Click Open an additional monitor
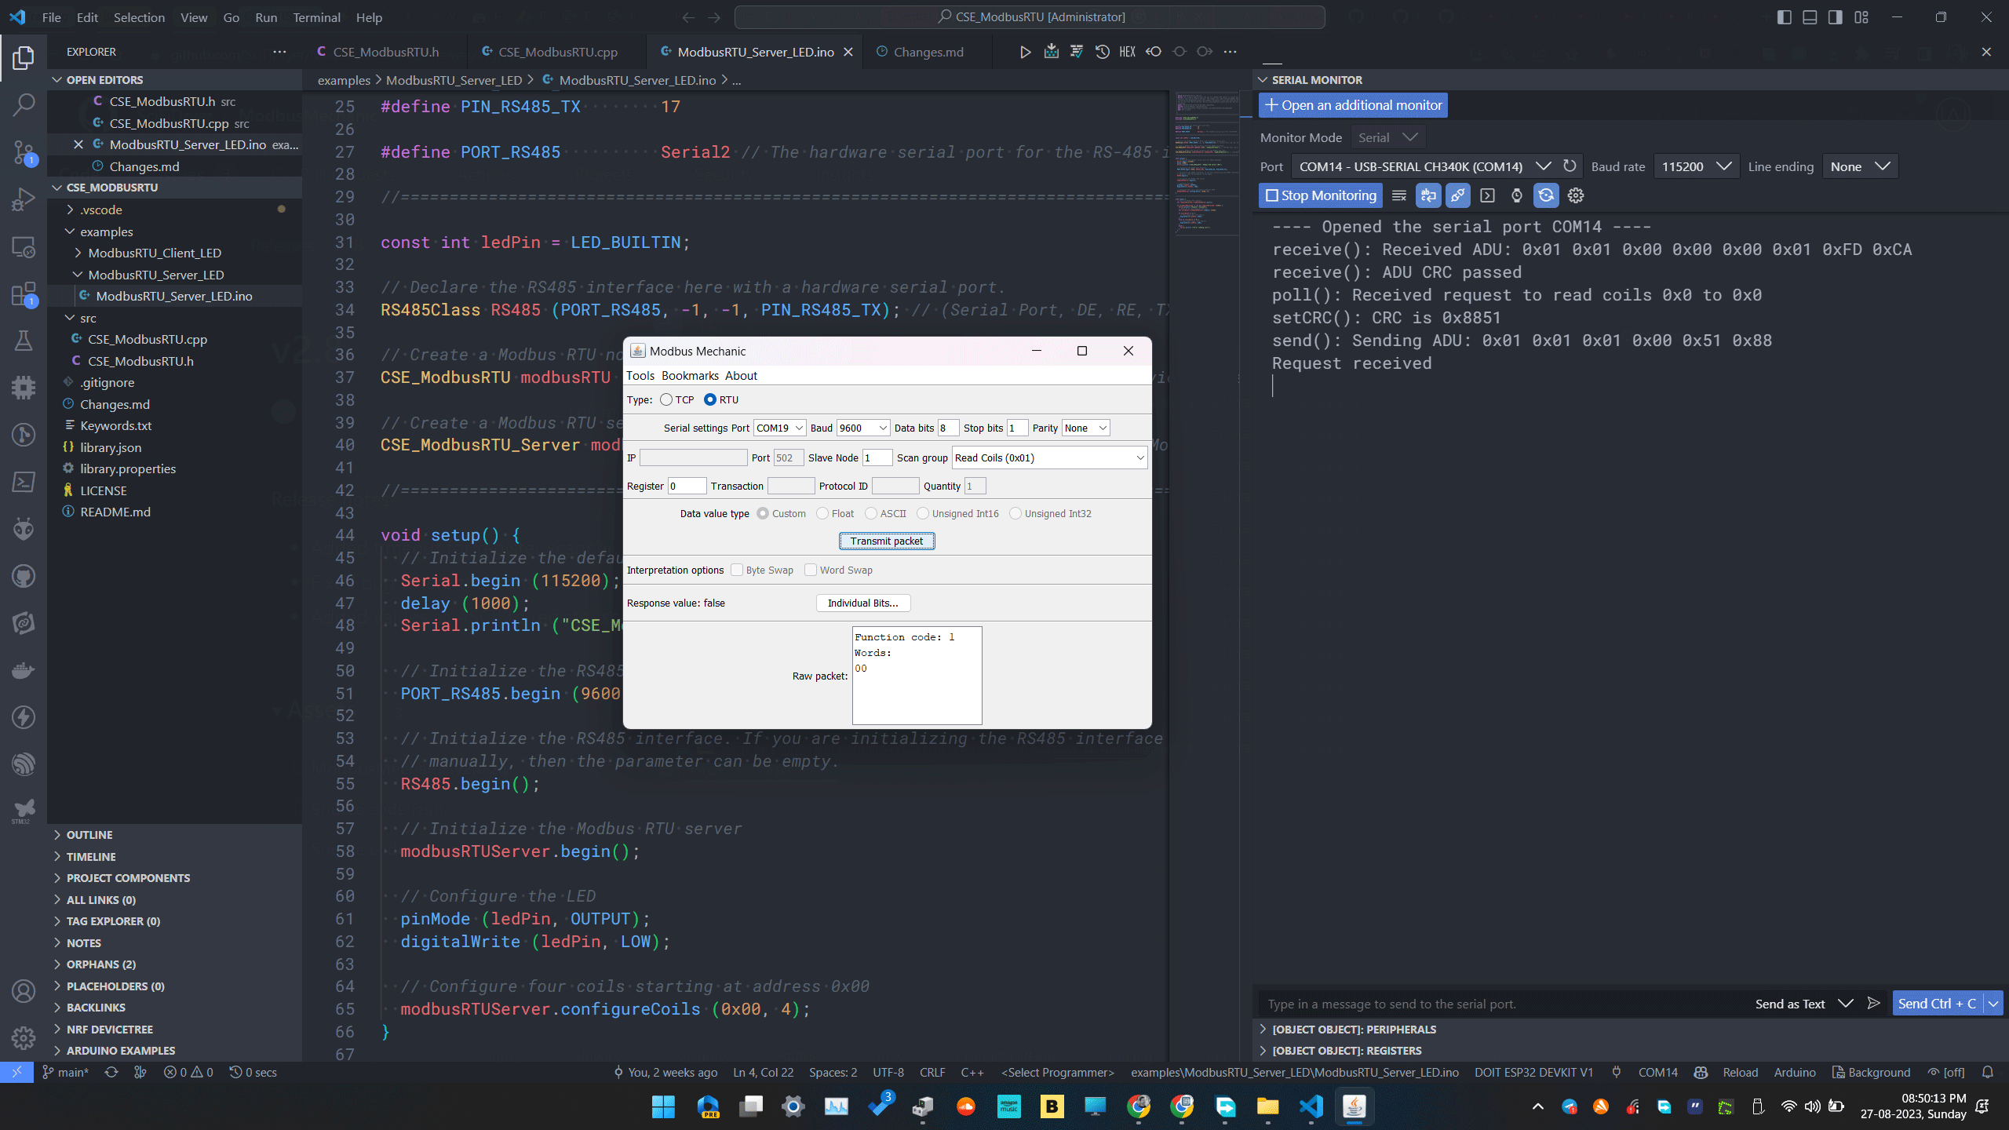This screenshot has width=2009, height=1130. pos(1353,105)
